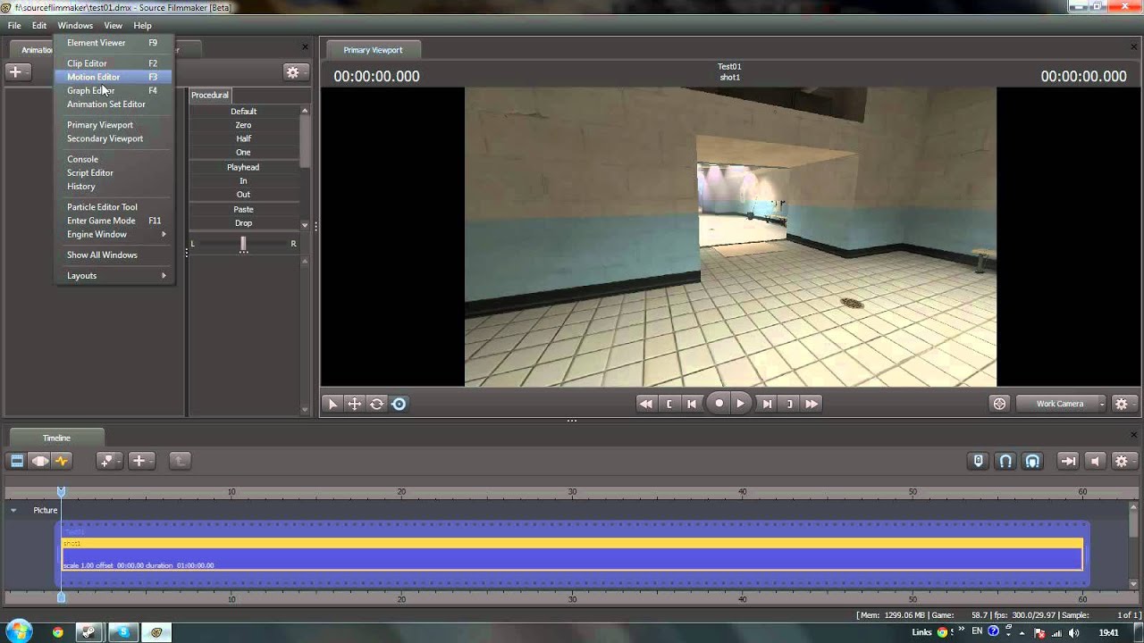Click the timeline move-up-level arrow button
The width and height of the screenshot is (1144, 643).
click(180, 461)
